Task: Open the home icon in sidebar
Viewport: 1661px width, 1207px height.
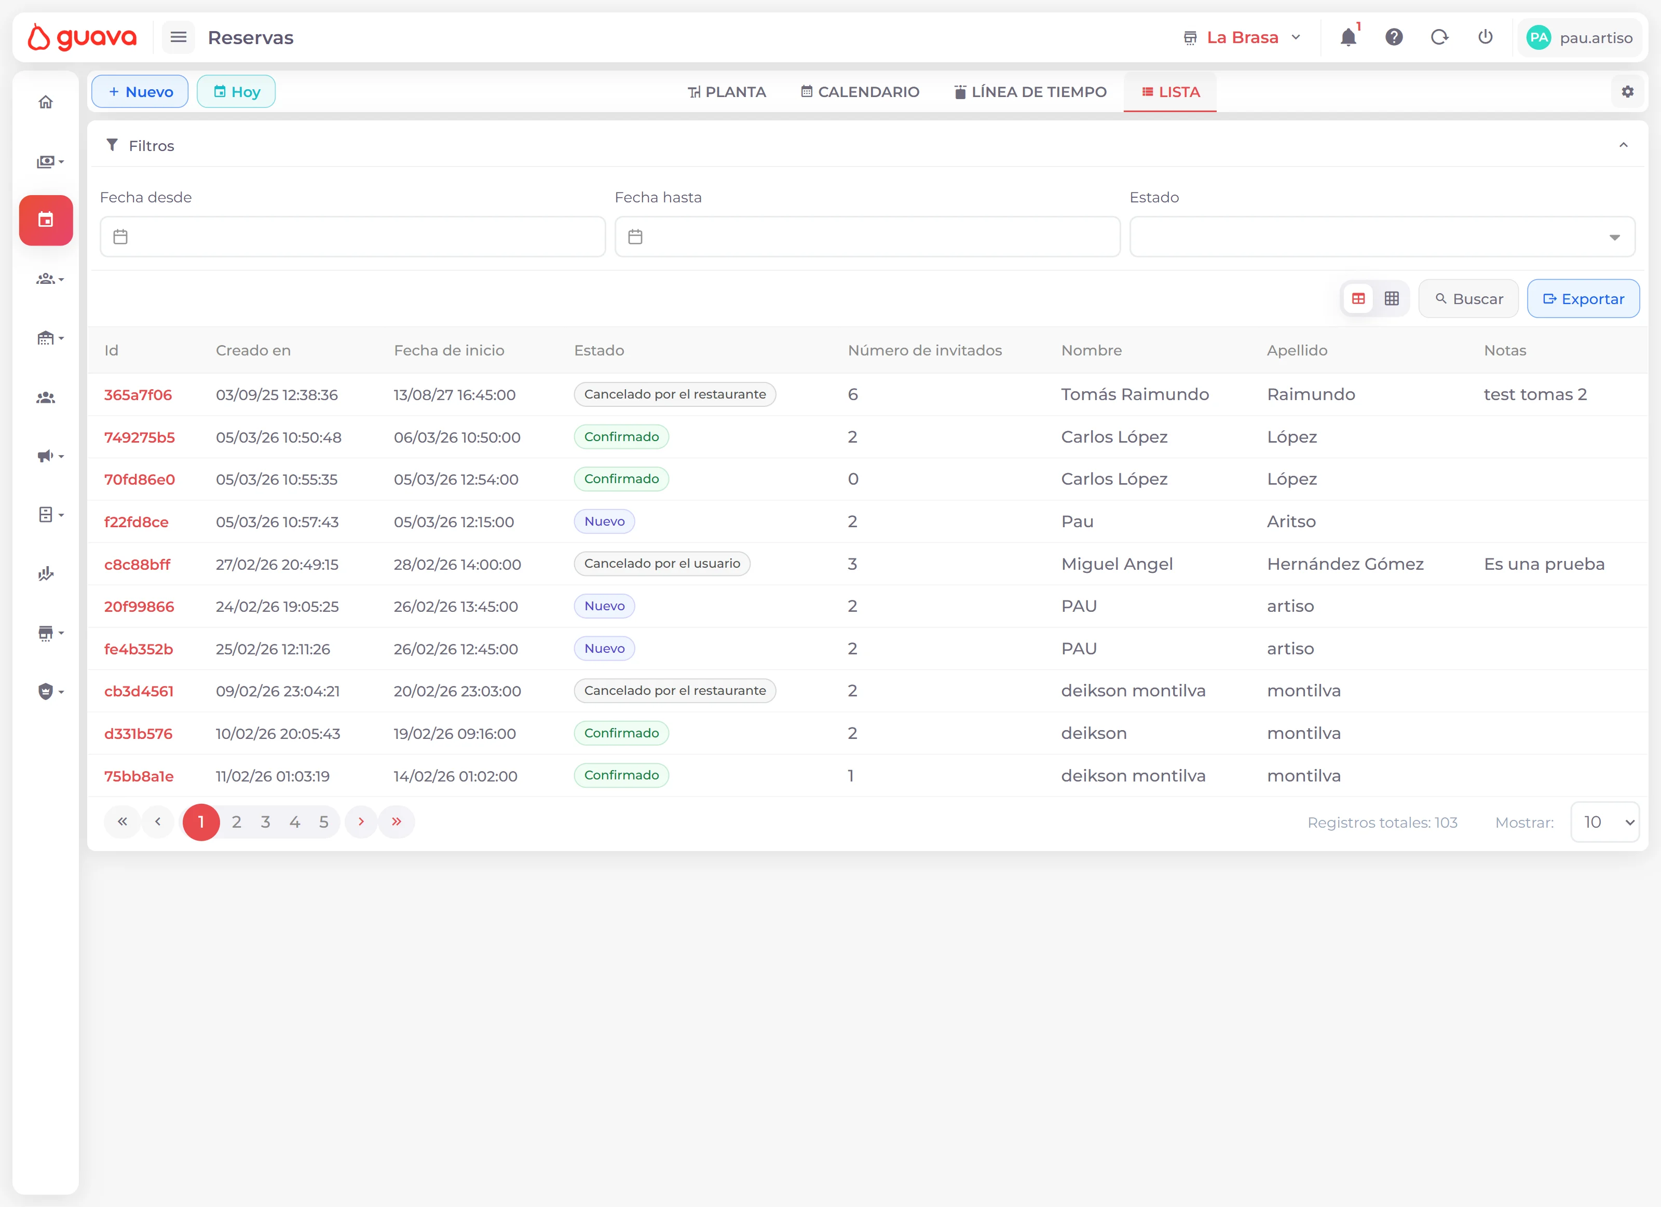Action: tap(45, 102)
